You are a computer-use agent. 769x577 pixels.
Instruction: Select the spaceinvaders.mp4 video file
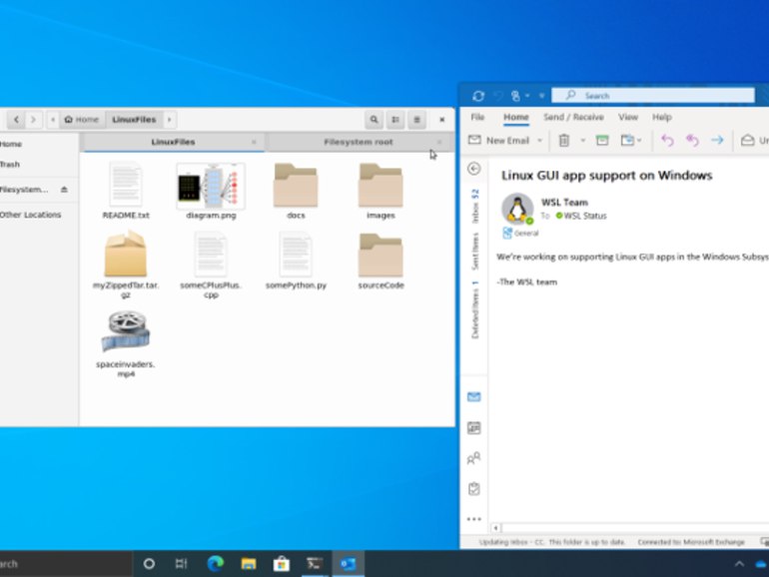pyautogui.click(x=126, y=343)
